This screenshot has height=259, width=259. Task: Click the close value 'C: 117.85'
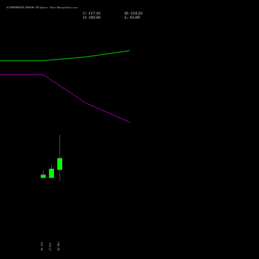tap(92, 13)
